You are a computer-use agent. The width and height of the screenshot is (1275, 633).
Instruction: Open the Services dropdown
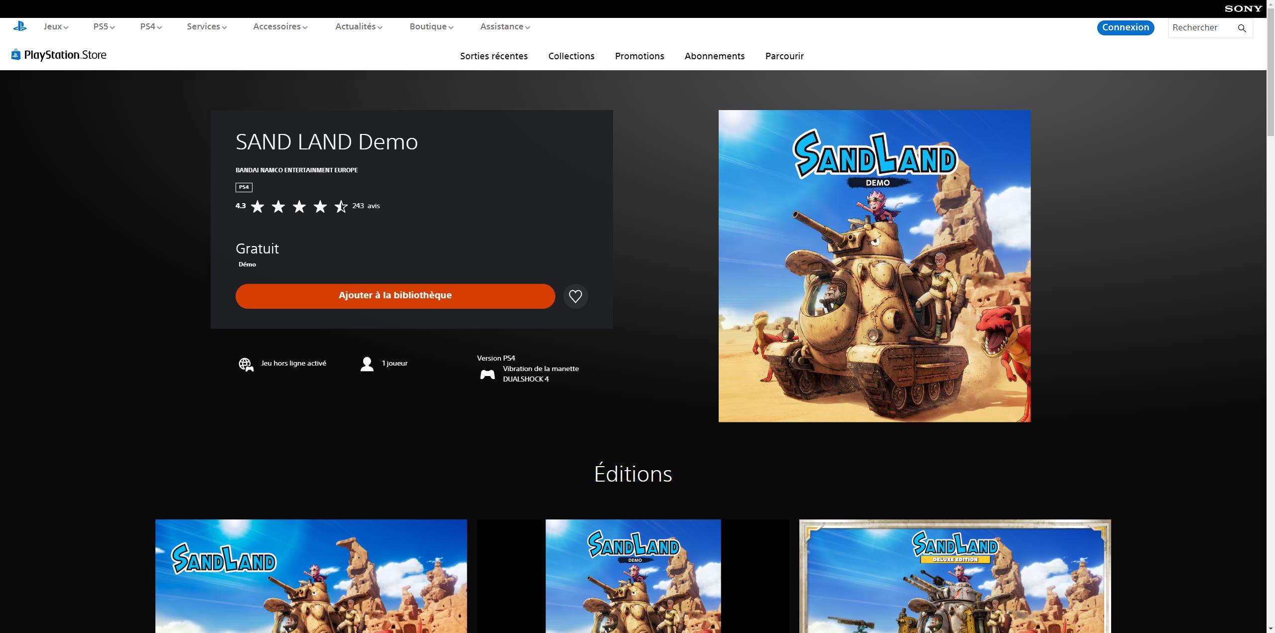pyautogui.click(x=206, y=26)
